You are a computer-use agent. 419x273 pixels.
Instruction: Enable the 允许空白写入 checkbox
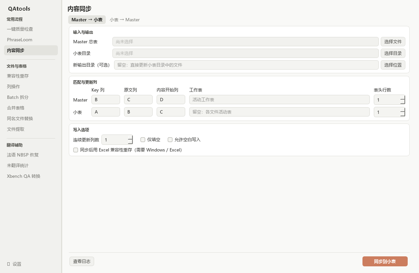(x=170, y=139)
